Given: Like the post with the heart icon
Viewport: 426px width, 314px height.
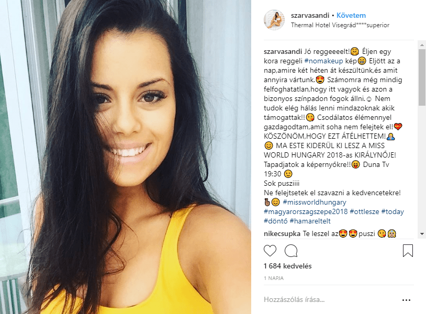Looking at the screenshot, I should (x=270, y=251).
